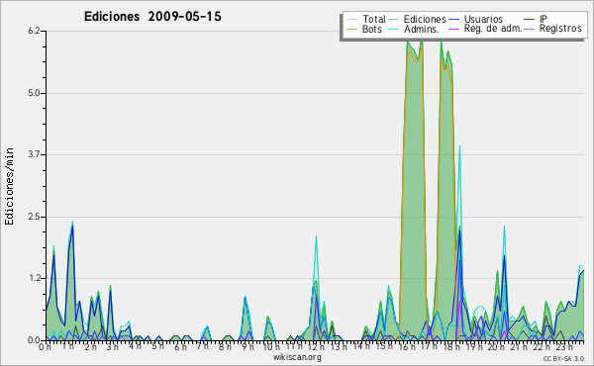Click the 1.2 y-axis value
This screenshot has width=594, height=366.
34,279
